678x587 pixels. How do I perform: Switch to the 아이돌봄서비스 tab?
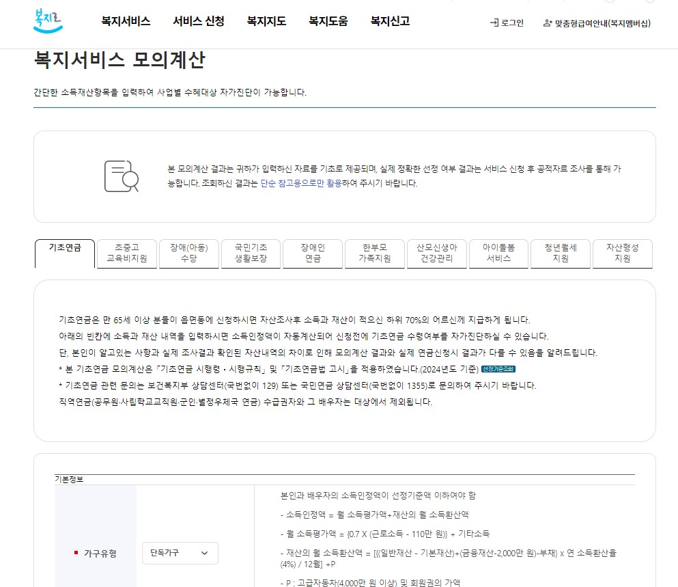pos(498,254)
